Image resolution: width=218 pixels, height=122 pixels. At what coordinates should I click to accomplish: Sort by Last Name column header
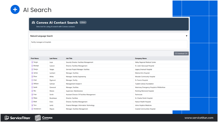coord(53,58)
